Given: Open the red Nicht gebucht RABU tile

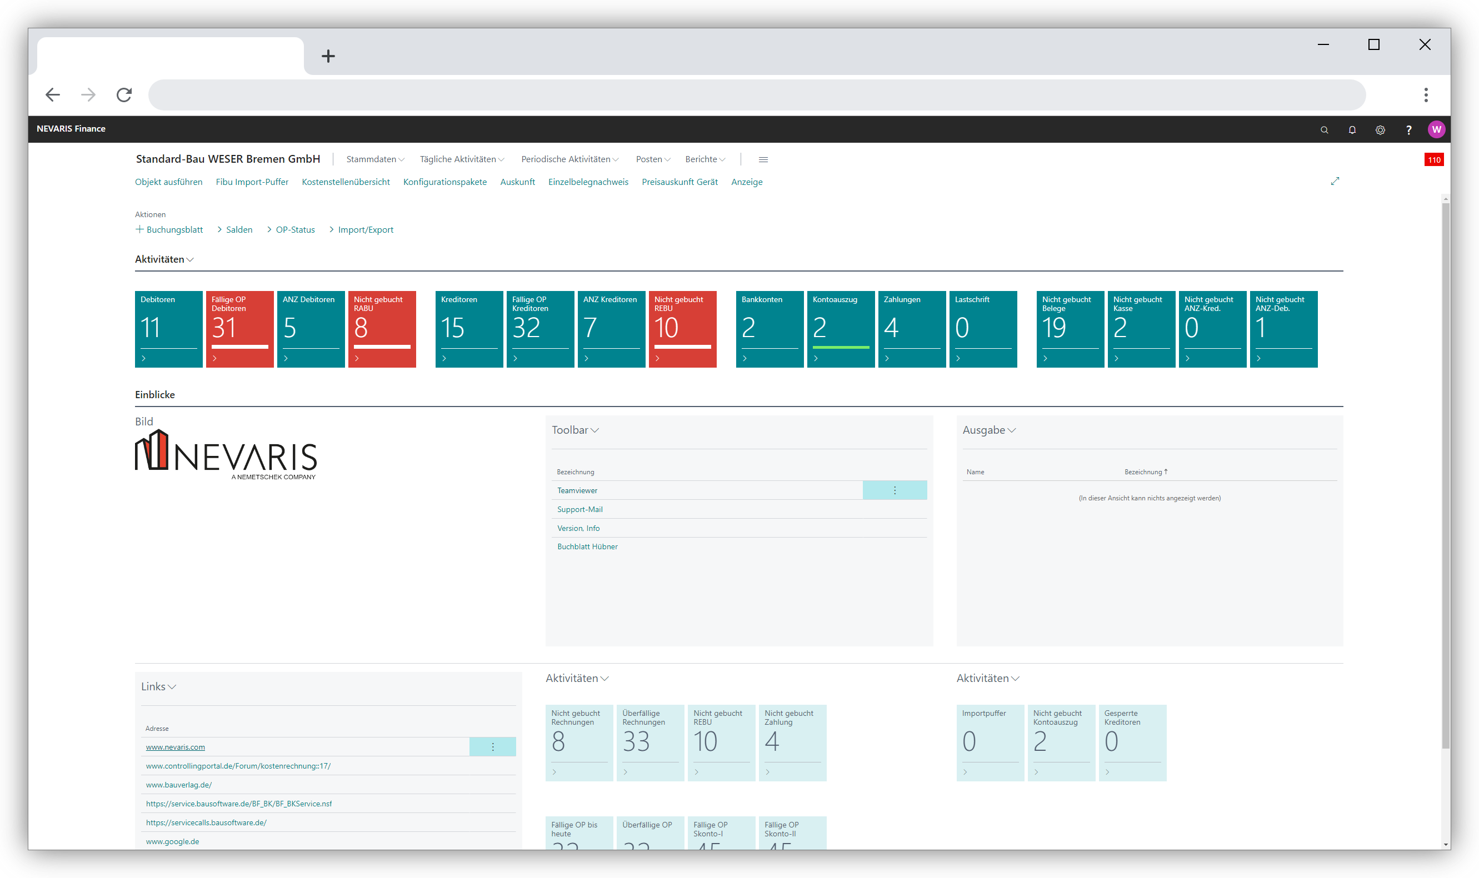Looking at the screenshot, I should pos(382,328).
